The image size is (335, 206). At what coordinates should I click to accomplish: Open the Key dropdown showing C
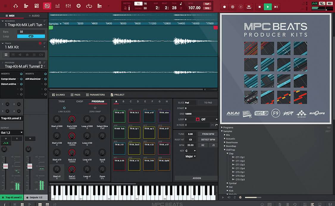point(190,151)
